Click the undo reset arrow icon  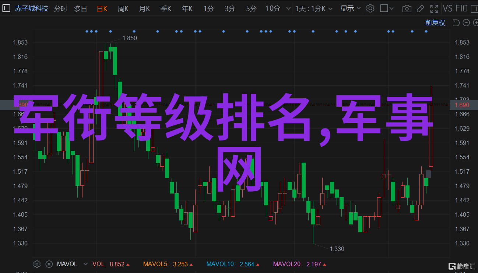click(x=456, y=23)
